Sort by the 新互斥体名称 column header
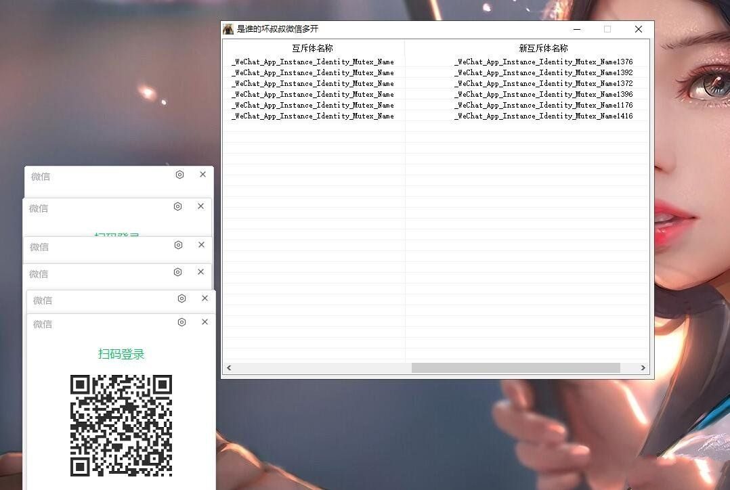Screen dimensions: 730x490 tap(543, 48)
